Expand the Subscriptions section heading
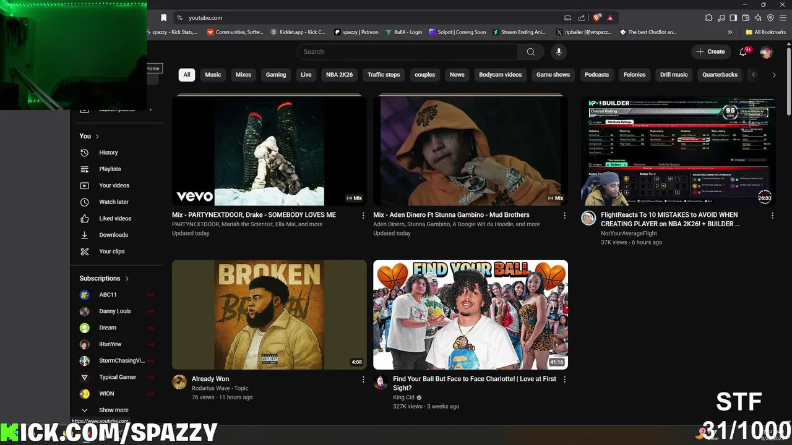The image size is (792, 445). coord(104,278)
